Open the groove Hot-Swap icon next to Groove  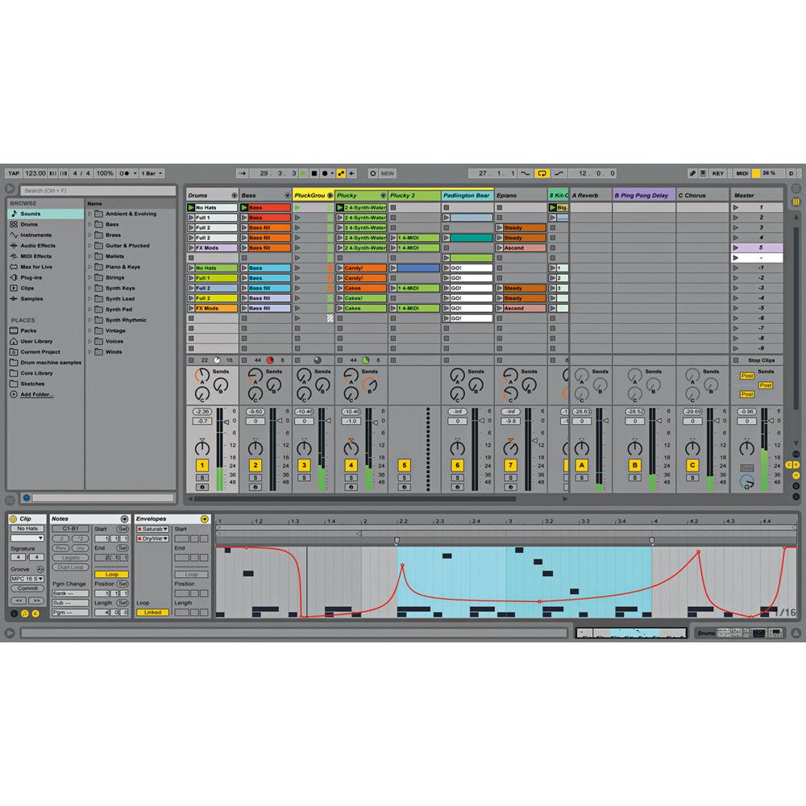39,569
